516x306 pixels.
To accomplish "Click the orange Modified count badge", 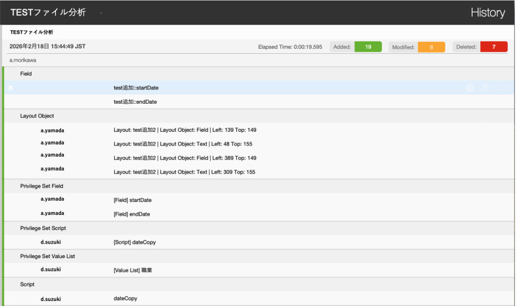I will [431, 47].
